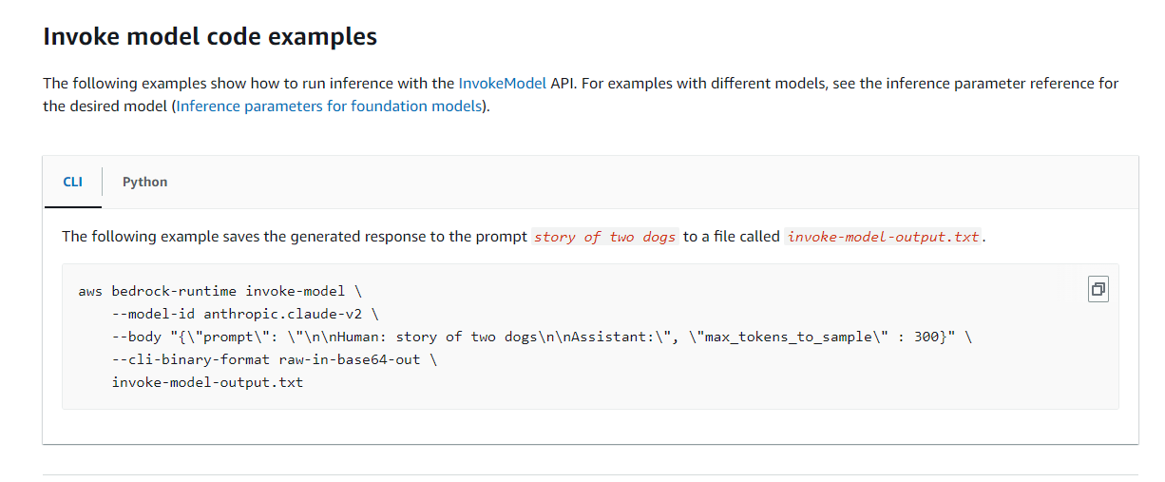Click the 'Invoke model code examples' heading
Image resolution: width=1165 pixels, height=482 pixels.
pos(210,37)
